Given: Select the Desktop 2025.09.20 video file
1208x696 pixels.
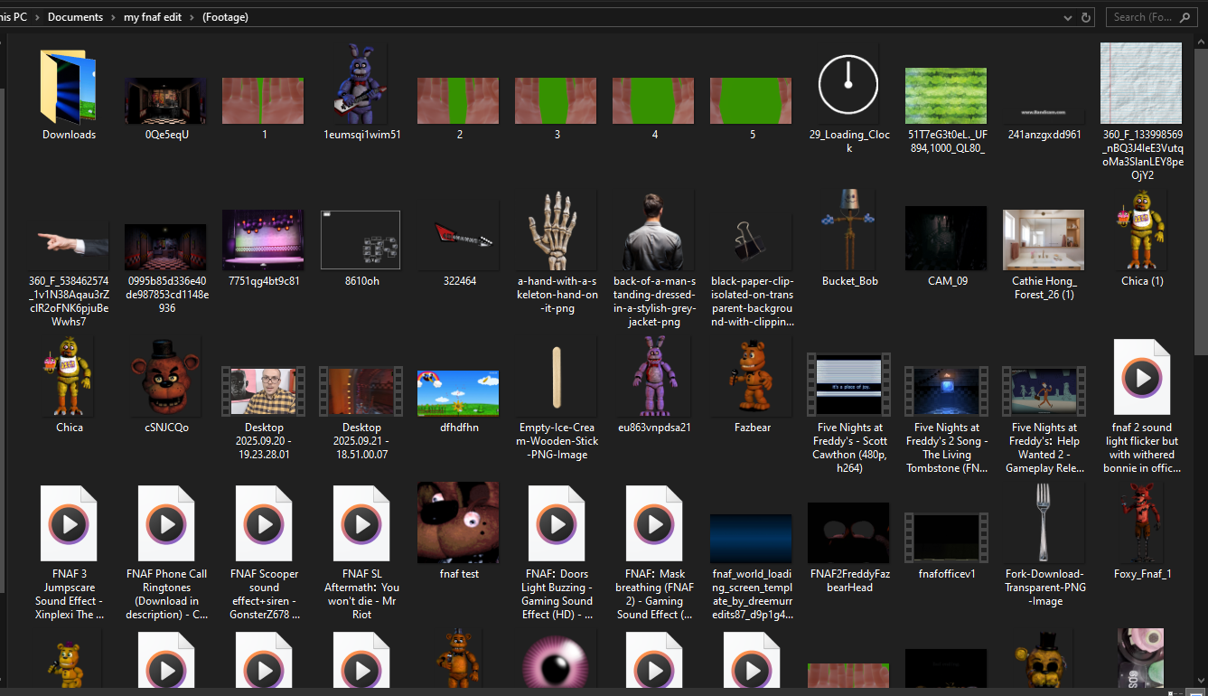Looking at the screenshot, I should pyautogui.click(x=264, y=391).
